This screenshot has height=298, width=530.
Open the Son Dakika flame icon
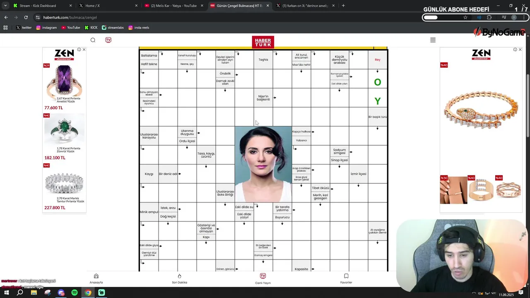pyautogui.click(x=179, y=276)
